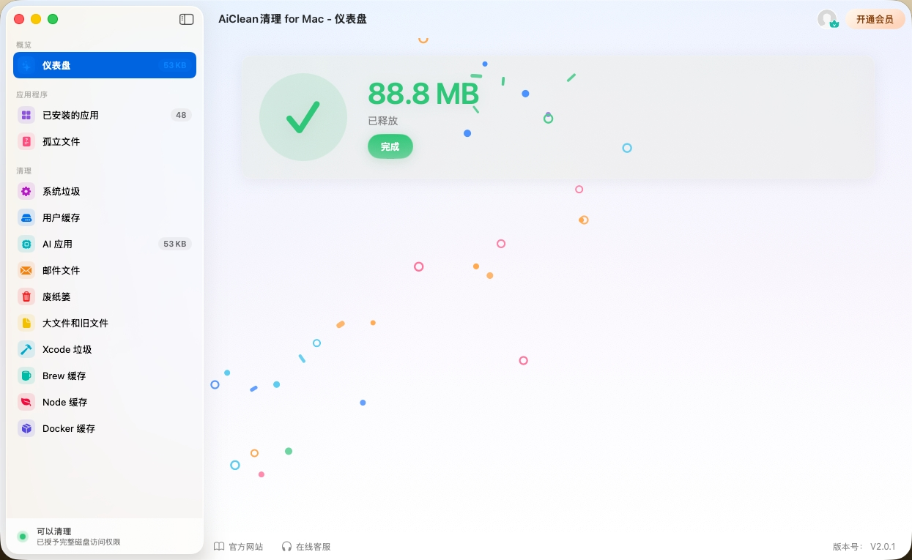
Task: Open 大文件和旧文件 section
Action: pyautogui.click(x=105, y=323)
